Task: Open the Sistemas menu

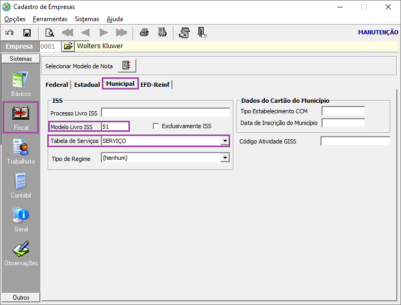Action: click(87, 19)
